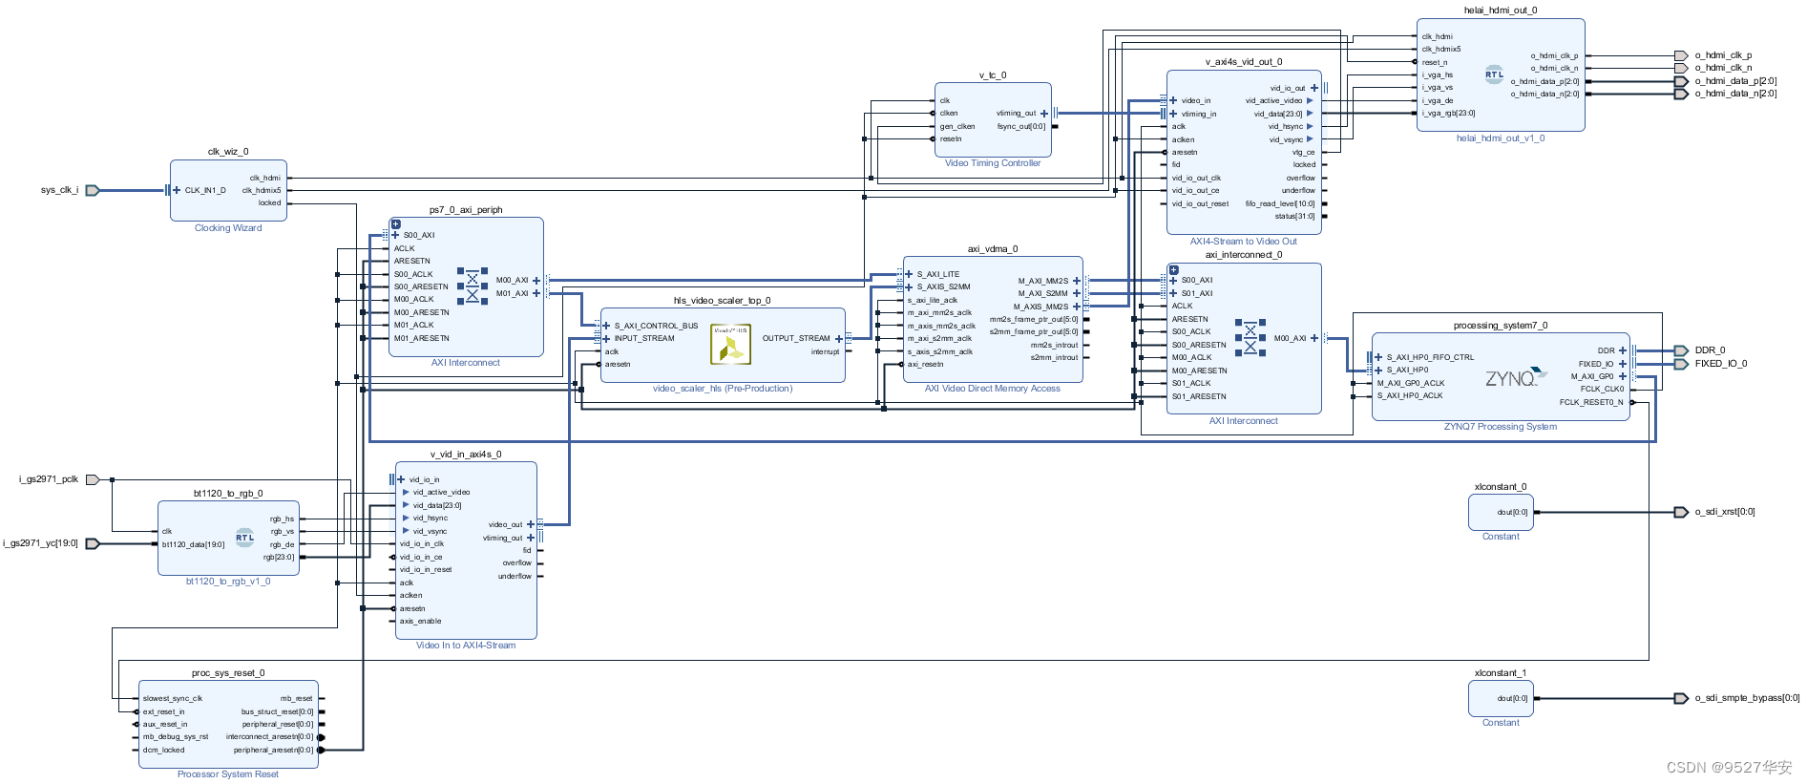
Task: Expand S01_AXI interface on axi_interconnect_0
Action: point(1173,293)
